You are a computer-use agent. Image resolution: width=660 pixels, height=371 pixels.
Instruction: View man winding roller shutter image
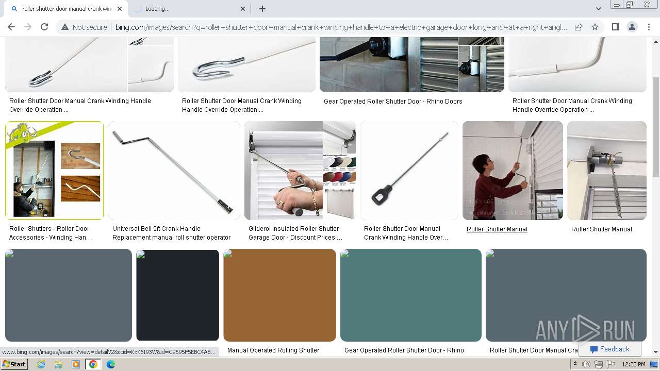(x=513, y=171)
